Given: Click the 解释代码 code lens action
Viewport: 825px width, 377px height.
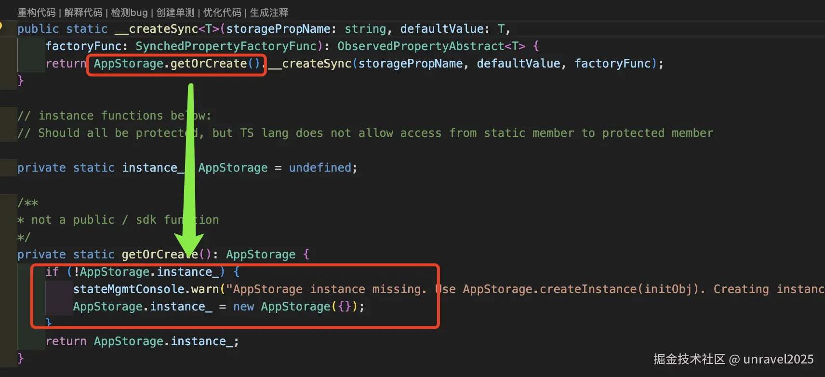Looking at the screenshot, I should pos(83,13).
